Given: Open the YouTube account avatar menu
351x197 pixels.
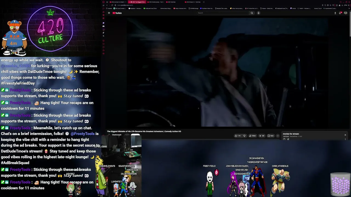Looking at the screenshot, I should 346,13.
